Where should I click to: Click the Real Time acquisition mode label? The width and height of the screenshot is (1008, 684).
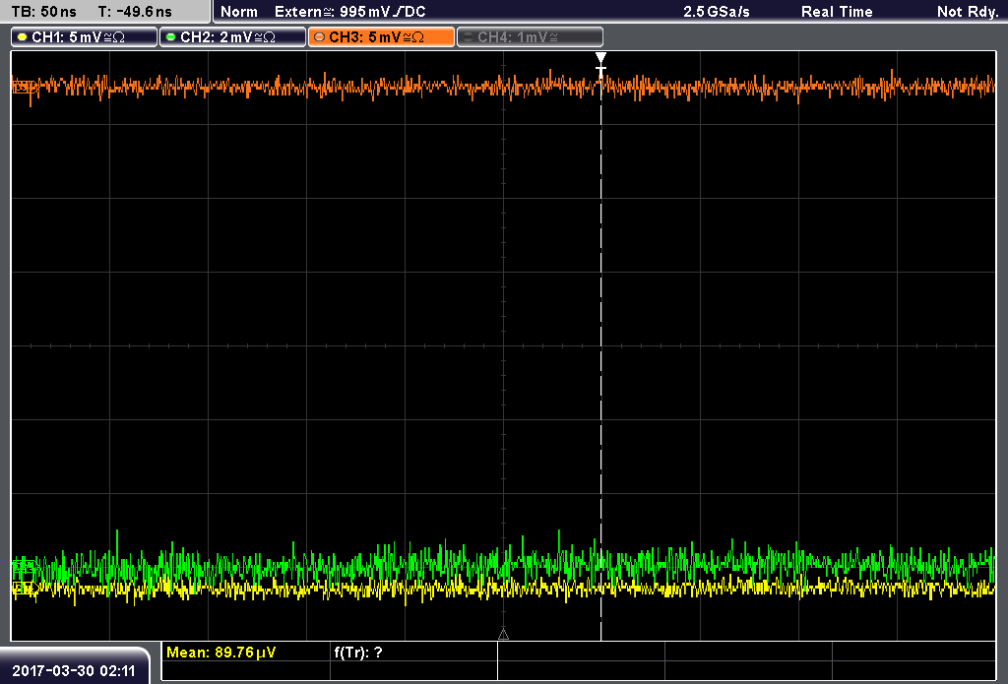point(837,12)
